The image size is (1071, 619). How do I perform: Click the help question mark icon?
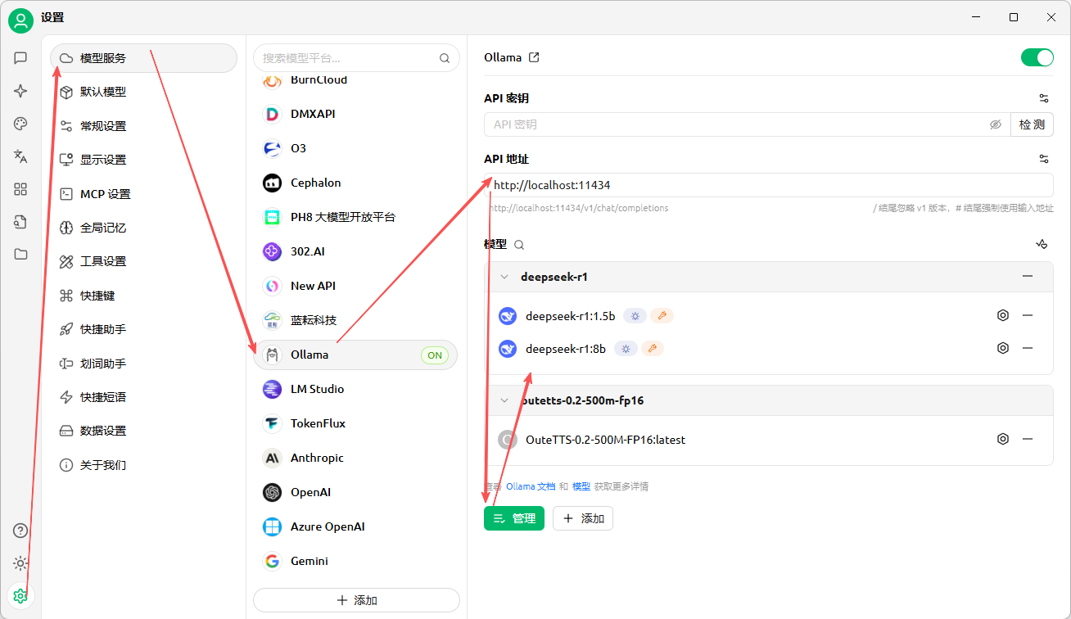(20, 531)
